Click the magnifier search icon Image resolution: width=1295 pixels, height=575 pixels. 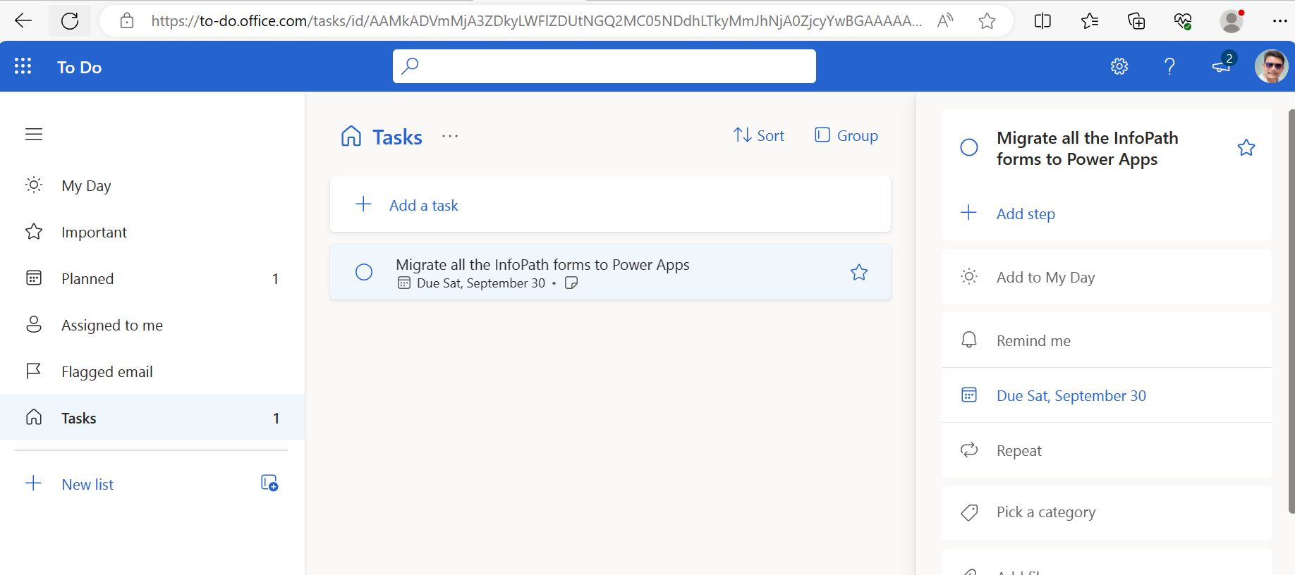point(410,66)
